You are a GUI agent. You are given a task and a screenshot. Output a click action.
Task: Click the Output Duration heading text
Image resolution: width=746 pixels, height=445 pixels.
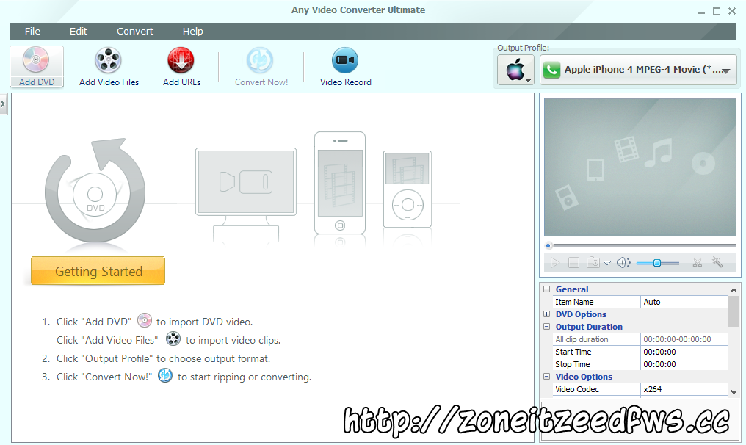point(589,327)
